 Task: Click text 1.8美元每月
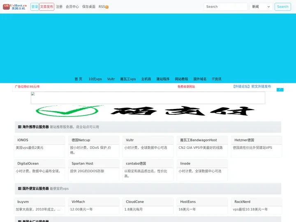(x=134, y=209)
